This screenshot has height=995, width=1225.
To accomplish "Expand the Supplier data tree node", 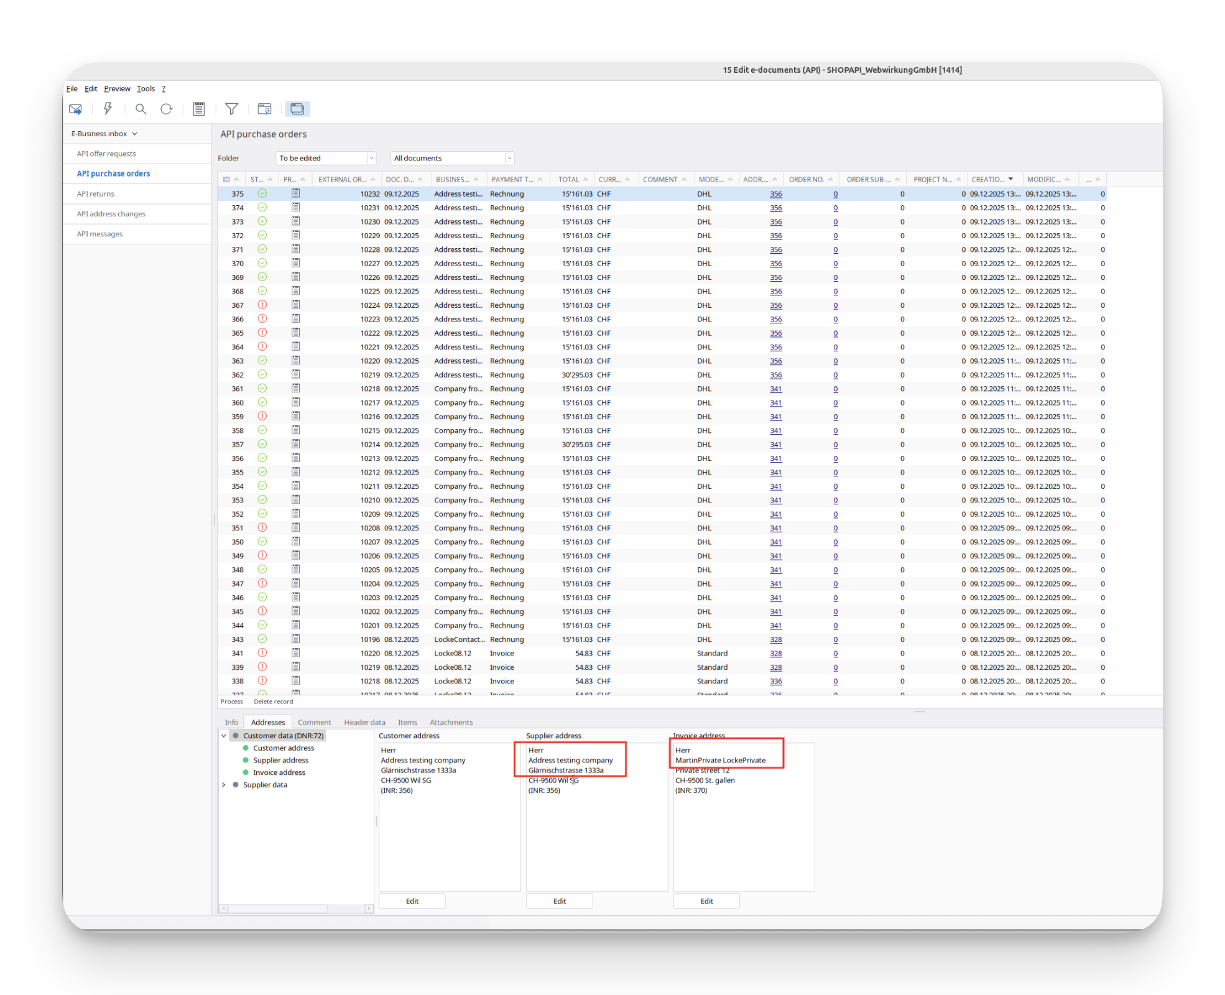I will tap(224, 785).
